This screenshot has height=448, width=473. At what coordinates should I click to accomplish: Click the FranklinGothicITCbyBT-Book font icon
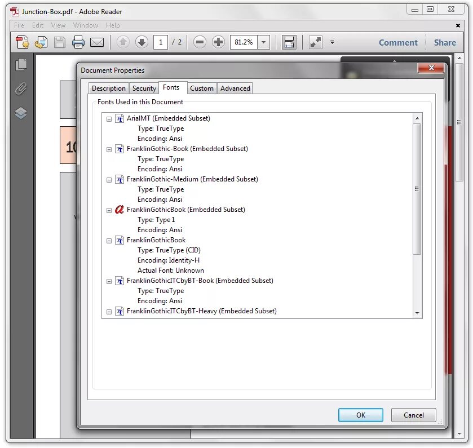[x=120, y=281]
